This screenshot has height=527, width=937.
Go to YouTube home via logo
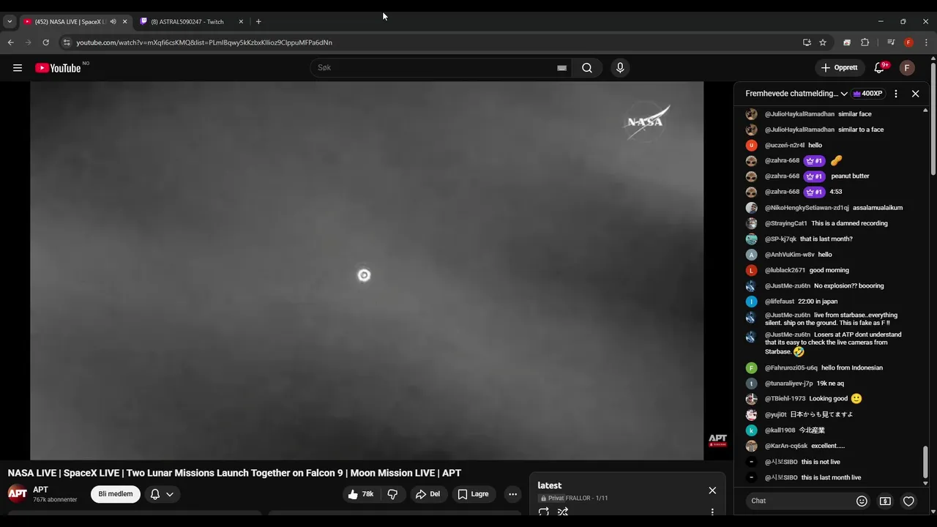coord(58,68)
